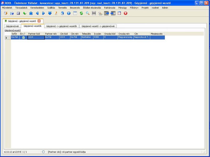Image resolution: width=210 pixels, height=157 pixels.
Task: Click the status bar radio circle
Action: tap(43, 152)
